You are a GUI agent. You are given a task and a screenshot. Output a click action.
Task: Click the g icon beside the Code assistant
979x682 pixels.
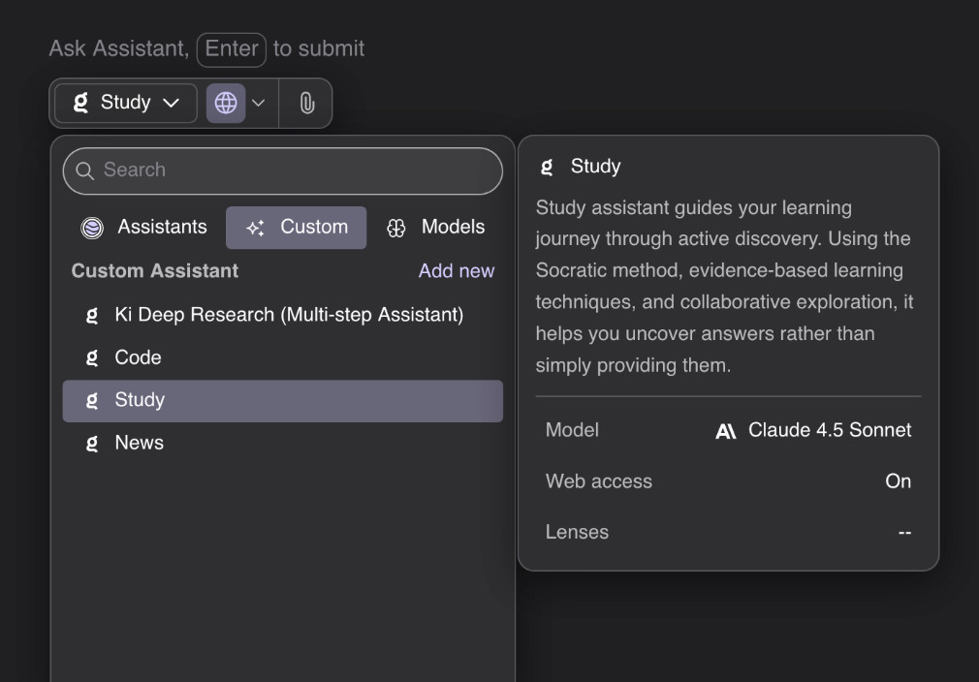point(90,357)
